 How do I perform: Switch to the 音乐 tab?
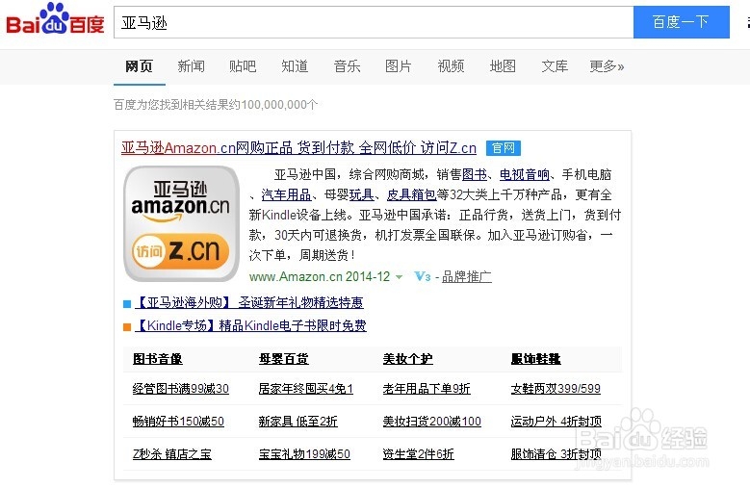pyautogui.click(x=347, y=66)
